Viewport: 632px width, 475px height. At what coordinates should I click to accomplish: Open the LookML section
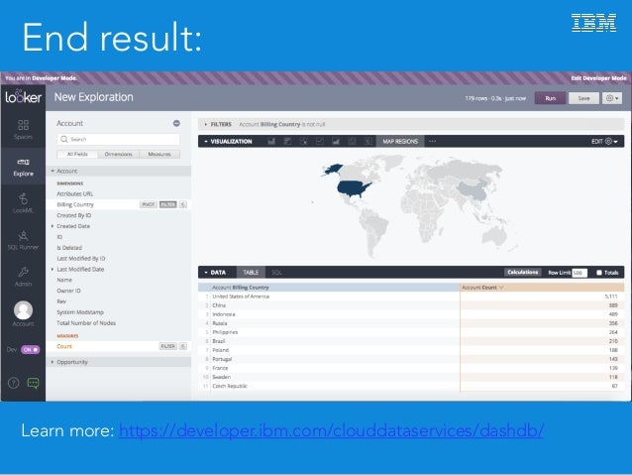(23, 203)
